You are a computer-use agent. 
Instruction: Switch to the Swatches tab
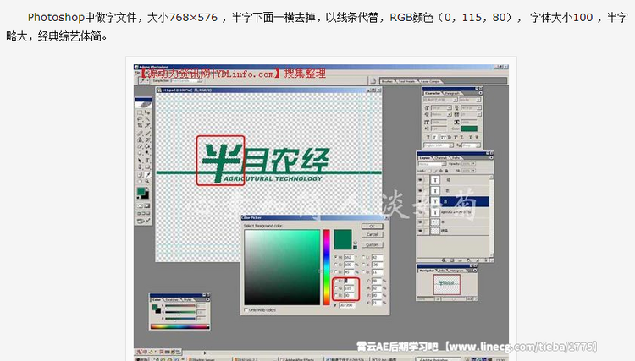[x=173, y=300]
